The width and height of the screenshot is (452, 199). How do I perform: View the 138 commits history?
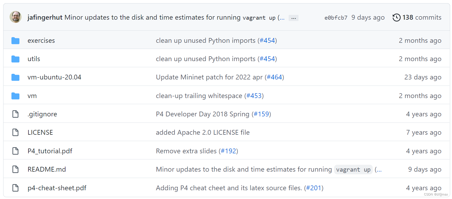click(422, 18)
